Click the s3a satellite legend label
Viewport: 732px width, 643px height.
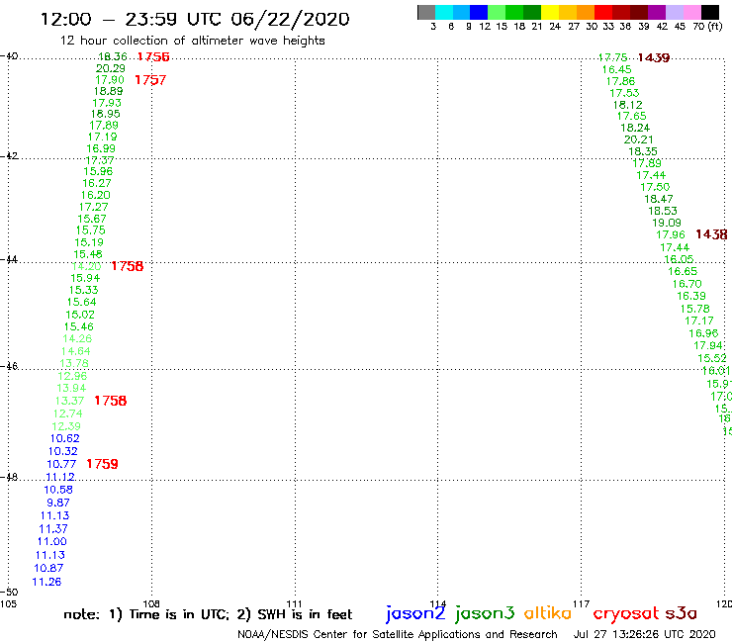pyautogui.click(x=681, y=613)
